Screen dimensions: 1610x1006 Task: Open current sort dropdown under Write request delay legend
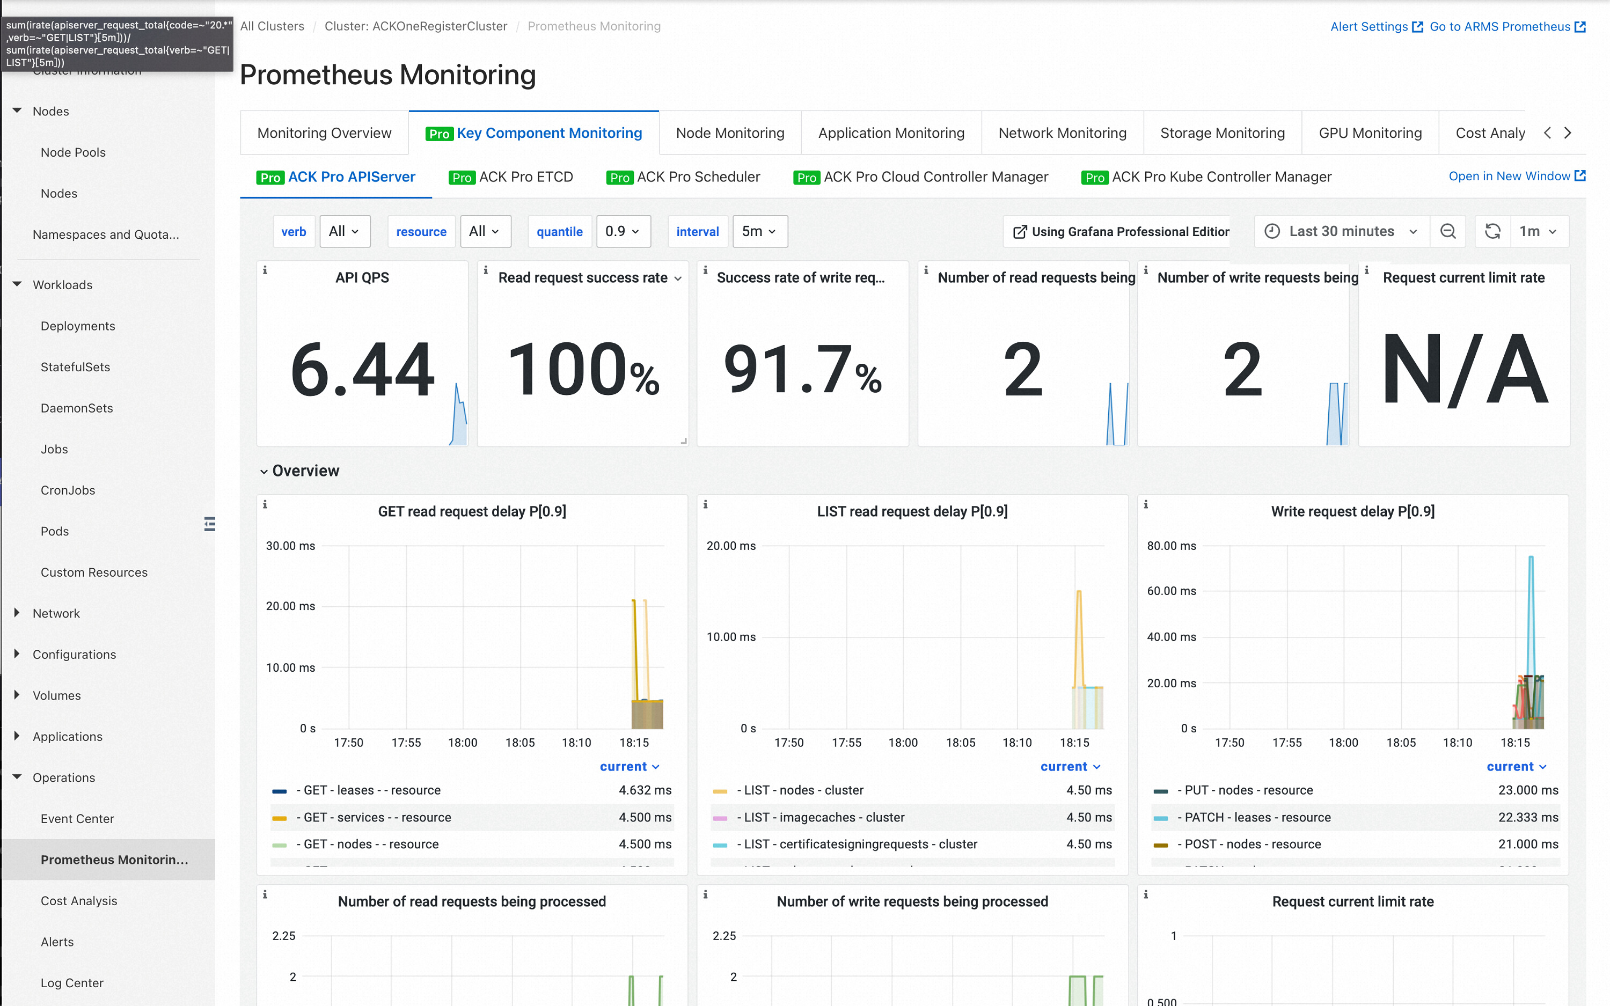1516,767
